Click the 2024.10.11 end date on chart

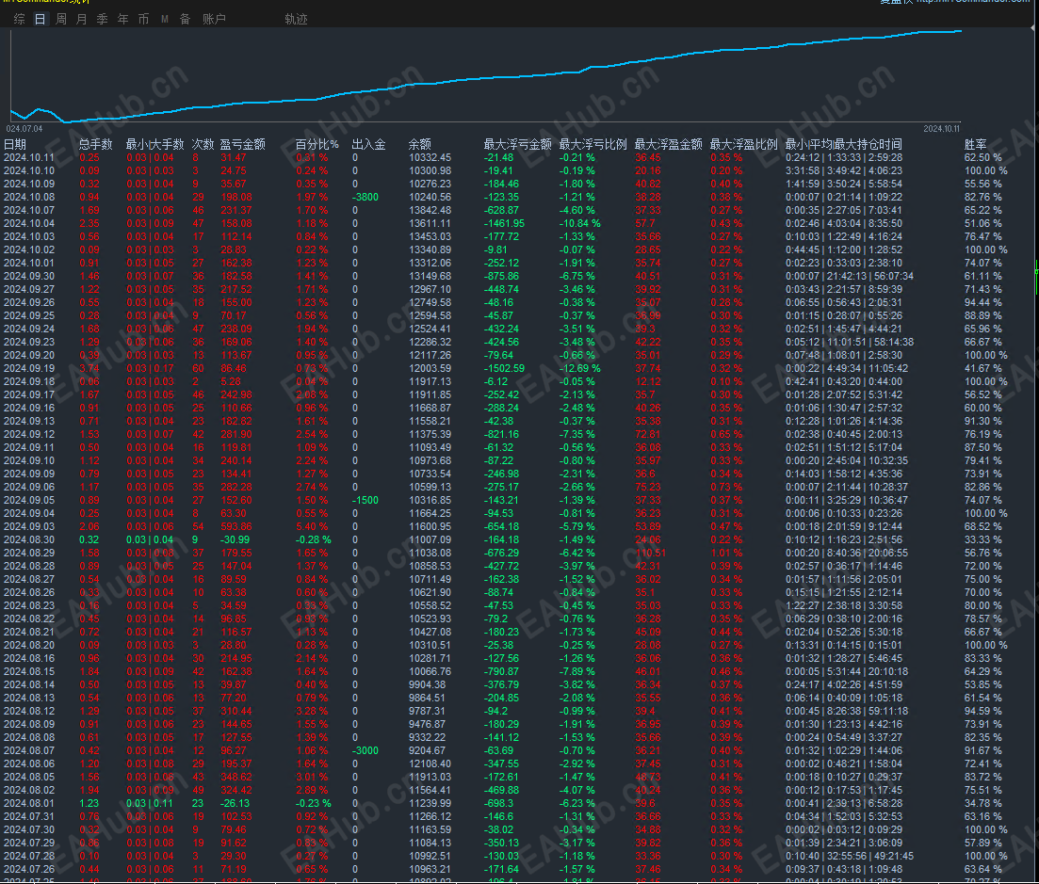tap(940, 128)
